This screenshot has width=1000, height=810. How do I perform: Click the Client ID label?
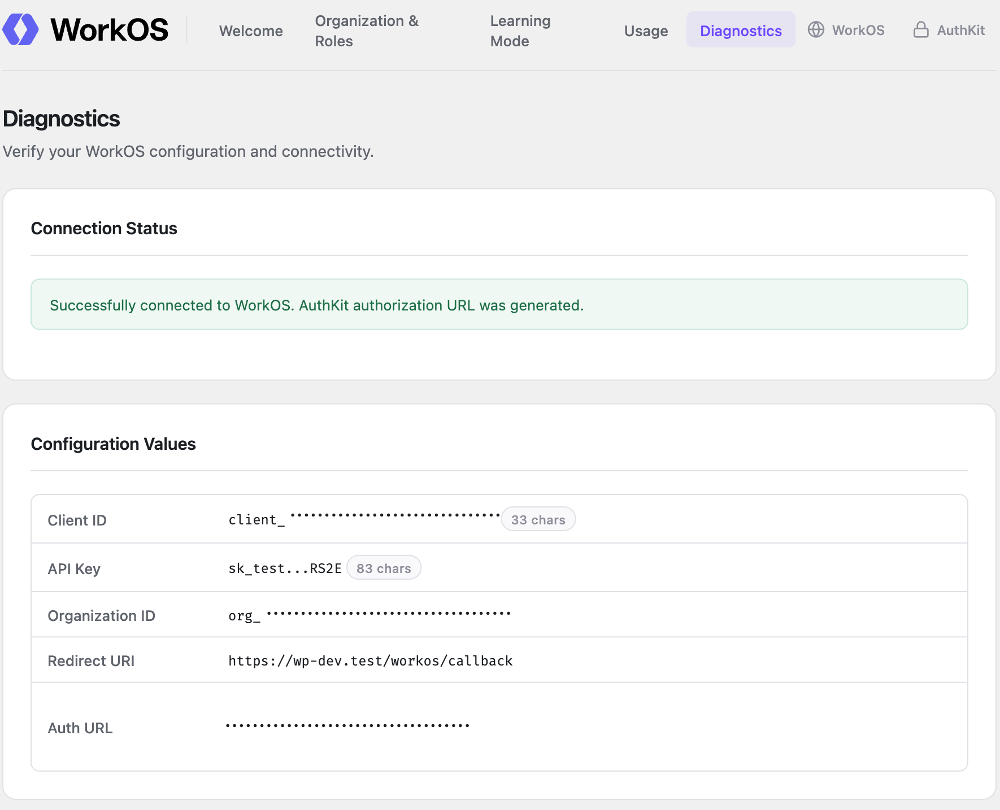point(77,520)
